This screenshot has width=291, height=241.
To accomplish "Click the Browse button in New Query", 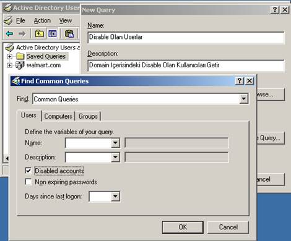I will [x=271, y=95].
